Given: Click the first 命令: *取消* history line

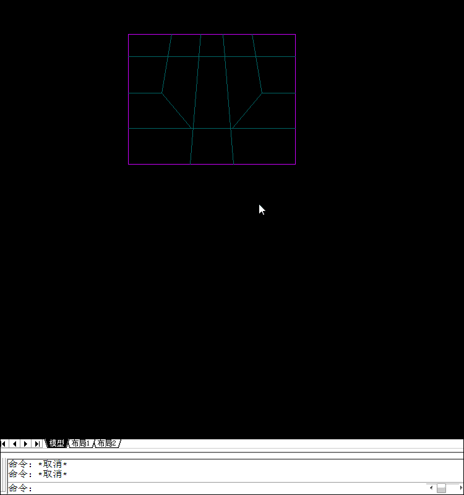Looking at the screenshot, I should [x=38, y=464].
